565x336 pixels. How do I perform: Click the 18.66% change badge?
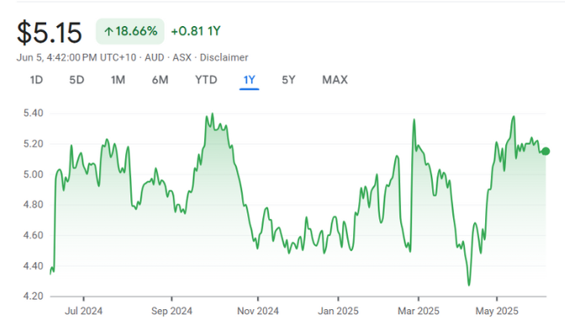click(x=130, y=31)
